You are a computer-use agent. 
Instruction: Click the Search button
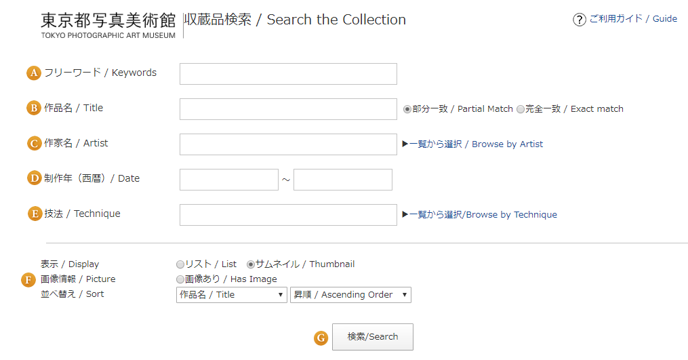373,337
